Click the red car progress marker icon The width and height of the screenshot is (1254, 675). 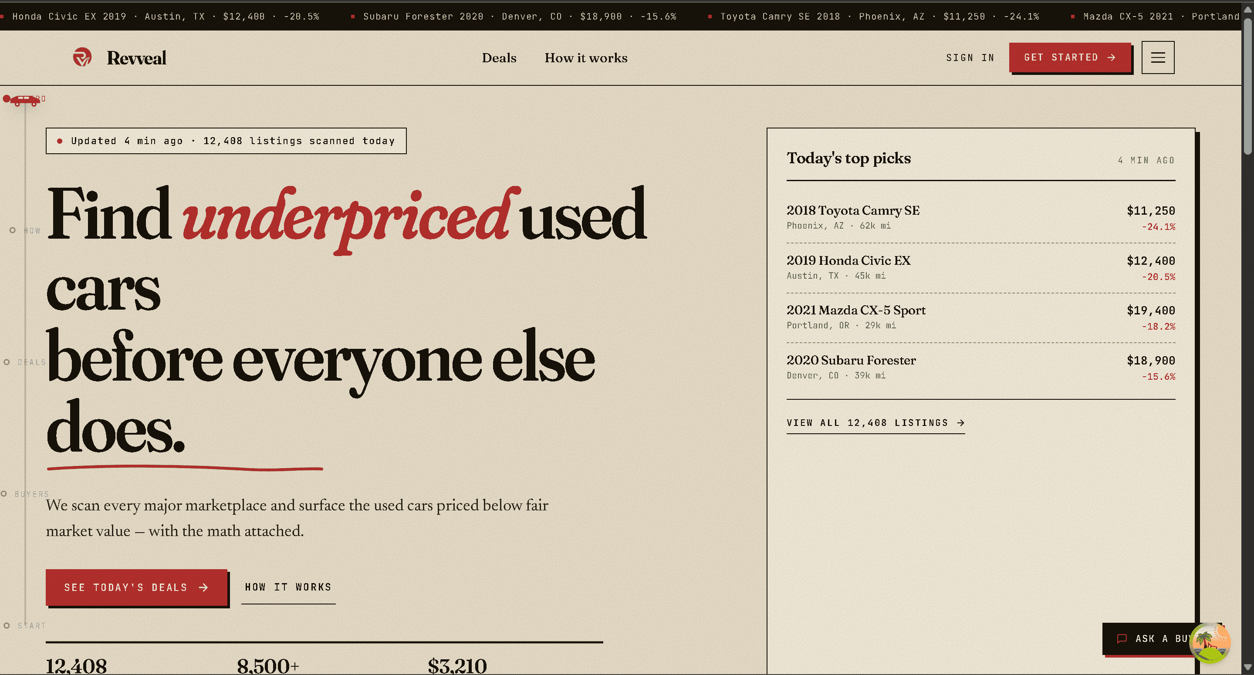(25, 100)
